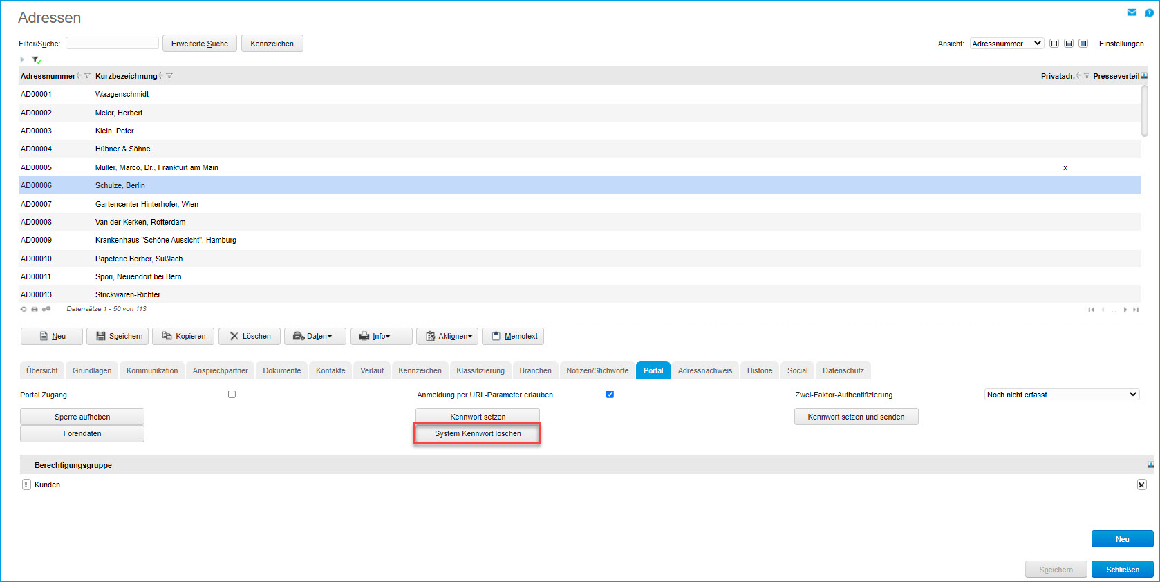This screenshot has height=582, width=1160.
Task: Expand the Daten dropdown button
Action: (312, 336)
